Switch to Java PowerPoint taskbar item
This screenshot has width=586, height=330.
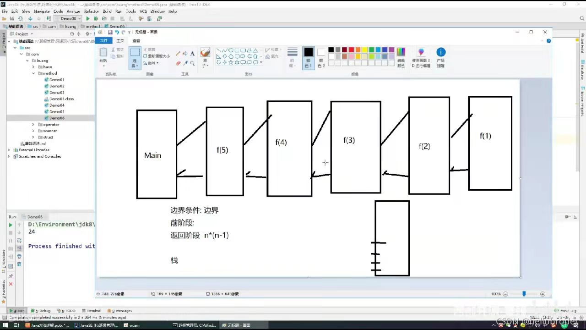[x=48, y=325]
